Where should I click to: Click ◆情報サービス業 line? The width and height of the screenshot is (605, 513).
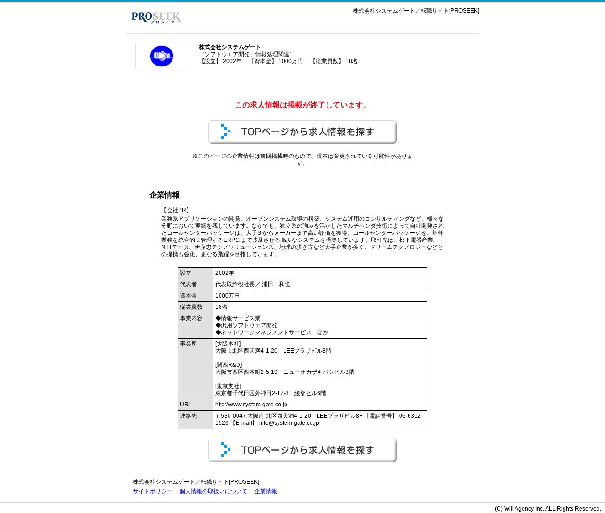tap(238, 318)
